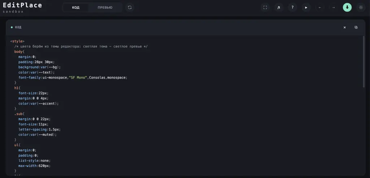Screen dimensions: 370x178
Task: Click the <style> tag line
Action: 17,41
